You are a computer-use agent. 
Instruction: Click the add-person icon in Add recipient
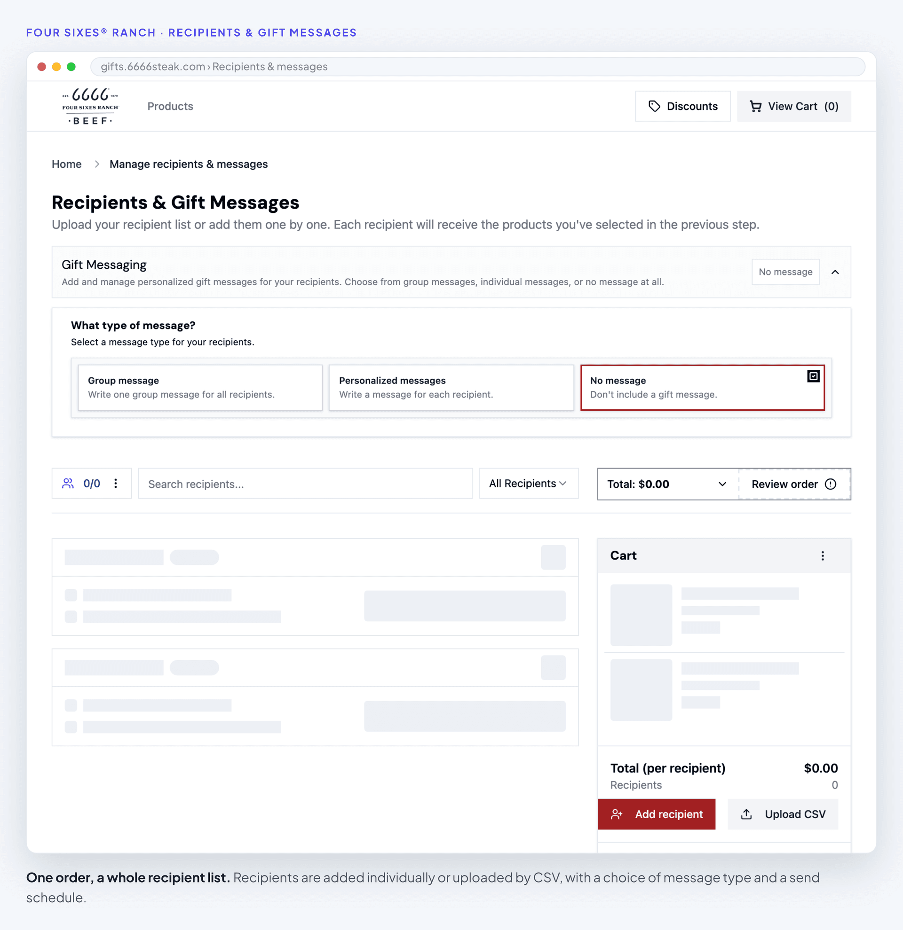(x=617, y=814)
